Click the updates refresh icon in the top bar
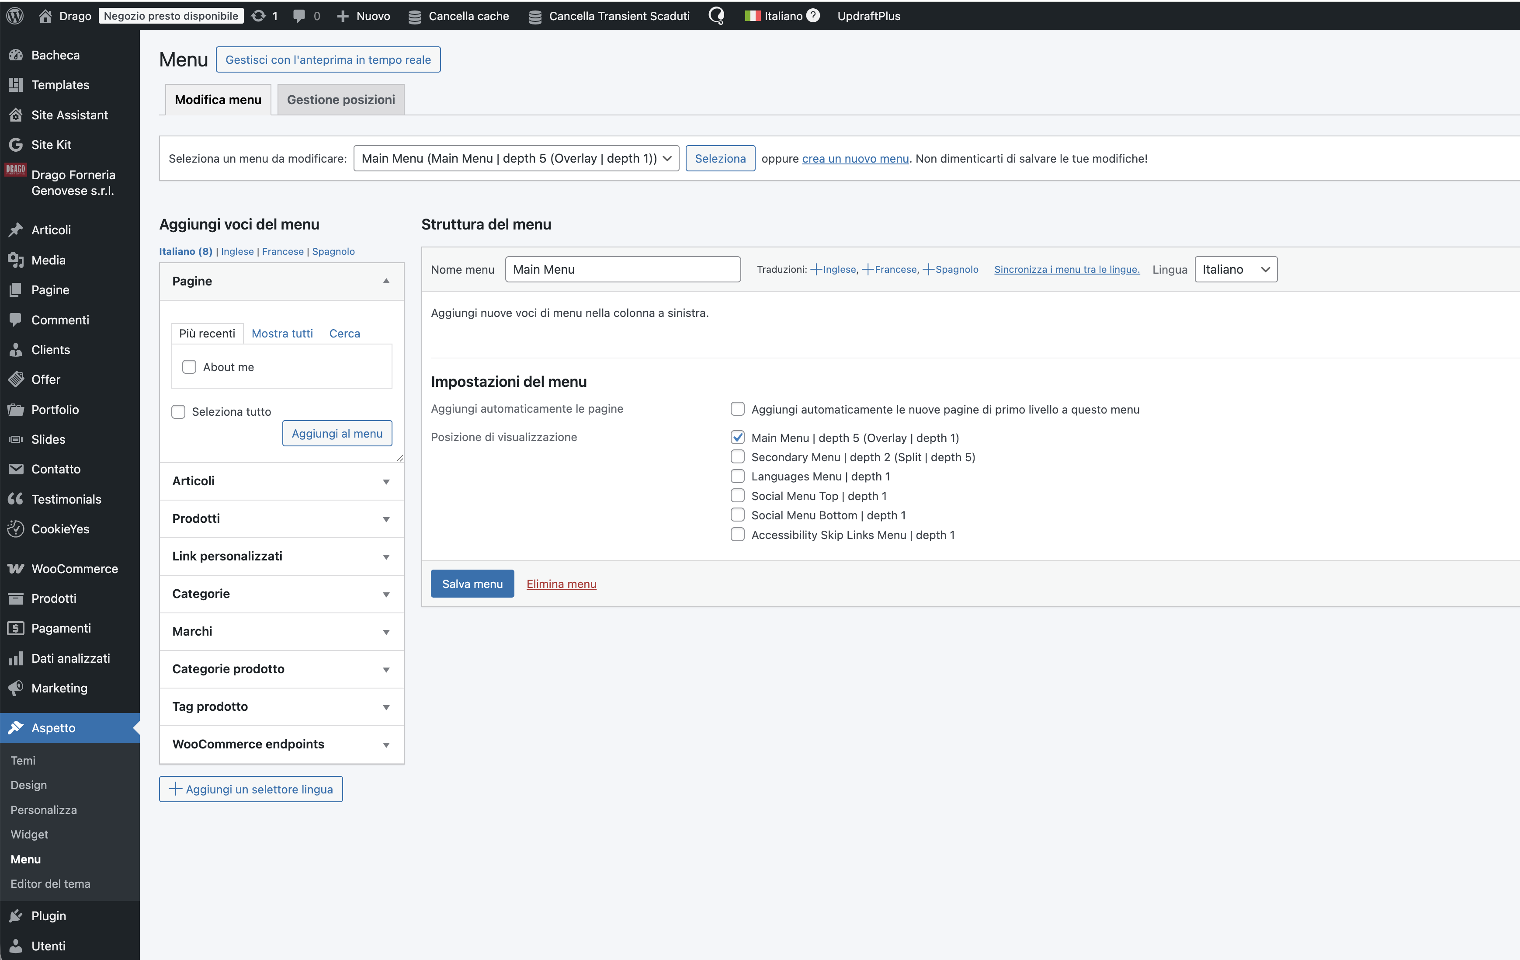 [x=258, y=16]
